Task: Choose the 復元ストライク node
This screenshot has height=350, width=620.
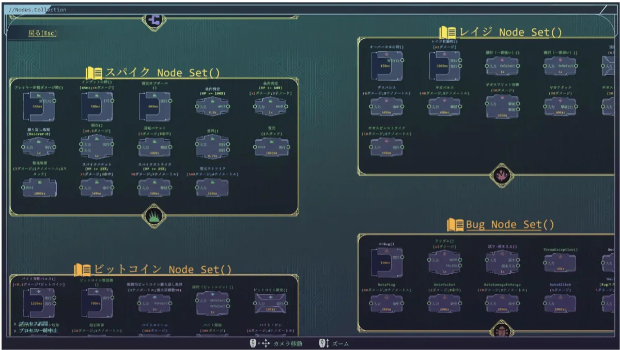Action: (211, 188)
